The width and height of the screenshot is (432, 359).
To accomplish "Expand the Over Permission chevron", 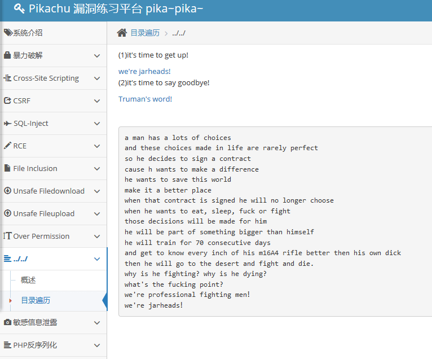I will pyautogui.click(x=97, y=237).
